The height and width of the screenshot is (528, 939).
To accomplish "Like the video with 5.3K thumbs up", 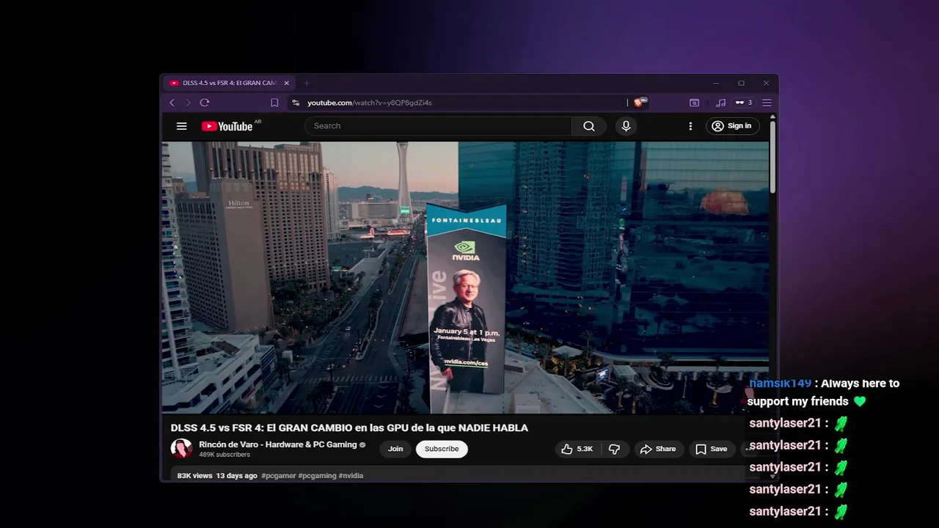I will (x=577, y=449).
